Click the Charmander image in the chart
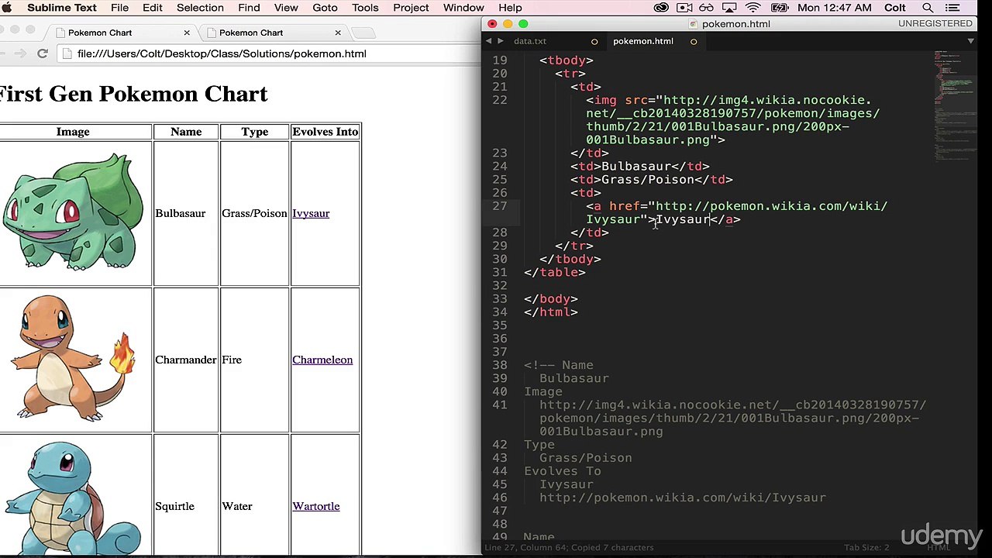 click(74, 359)
